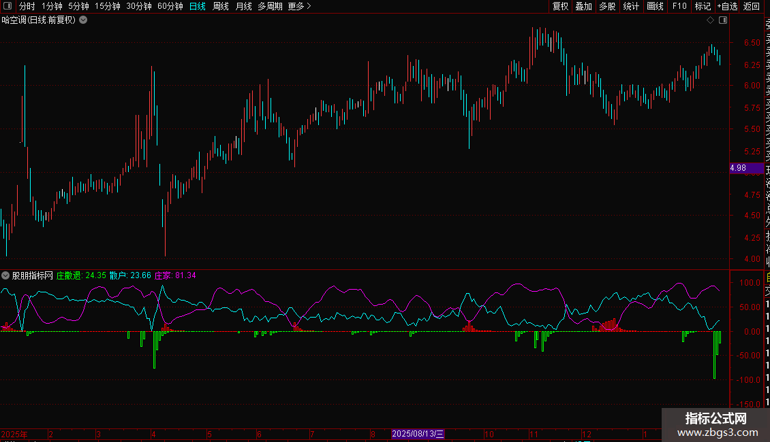Open the 复权 adjustment menu
Screen dimensions: 770x442
(x=560, y=6)
